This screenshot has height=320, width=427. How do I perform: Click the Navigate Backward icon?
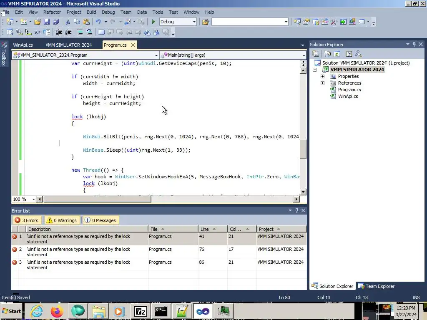128,22
